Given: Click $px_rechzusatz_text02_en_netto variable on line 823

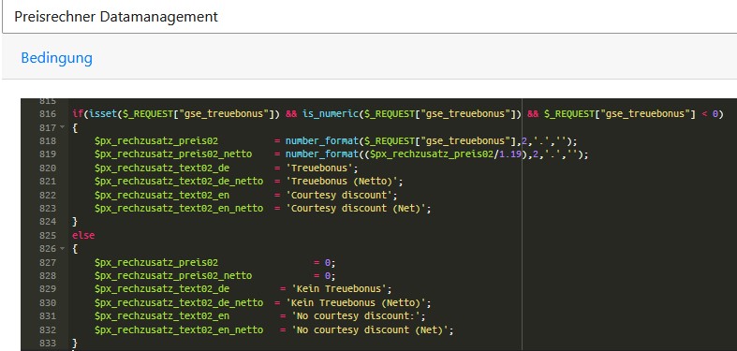Looking at the screenshot, I should tap(179, 208).
